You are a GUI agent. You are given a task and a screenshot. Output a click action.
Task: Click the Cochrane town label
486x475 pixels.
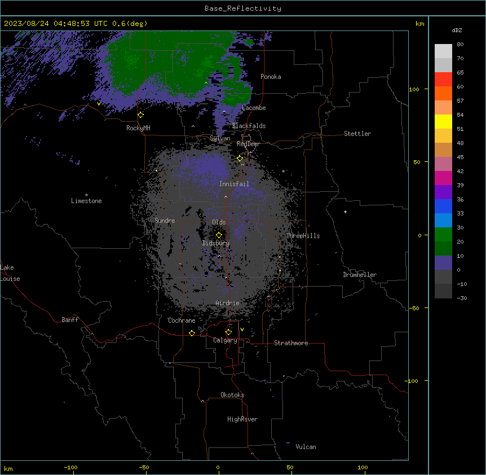coord(182,320)
